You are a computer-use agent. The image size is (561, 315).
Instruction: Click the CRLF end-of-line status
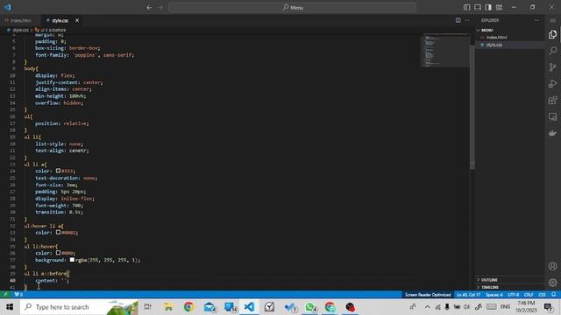[x=529, y=295]
